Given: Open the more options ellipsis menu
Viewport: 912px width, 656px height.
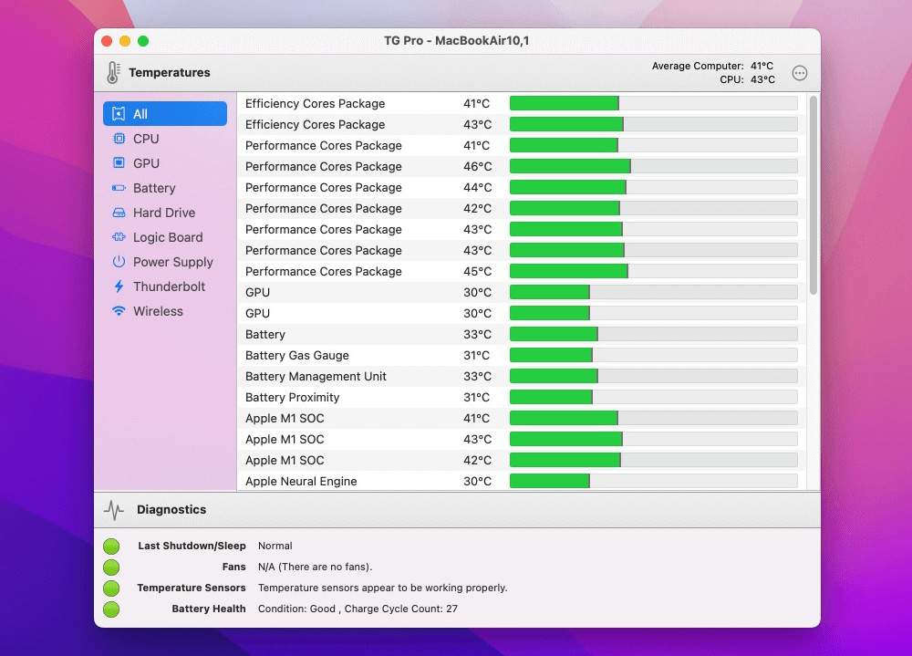Looking at the screenshot, I should point(800,73).
